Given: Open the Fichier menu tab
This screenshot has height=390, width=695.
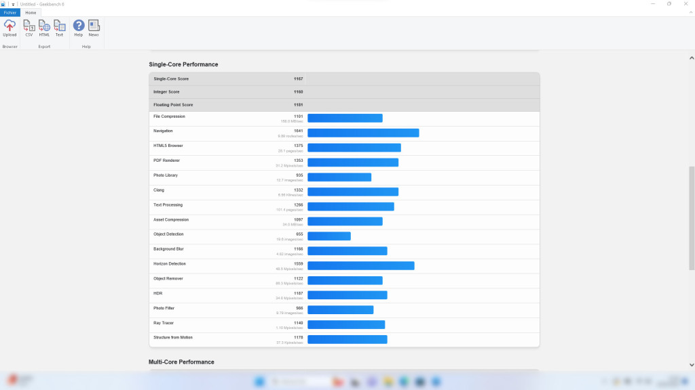Looking at the screenshot, I should (10, 13).
